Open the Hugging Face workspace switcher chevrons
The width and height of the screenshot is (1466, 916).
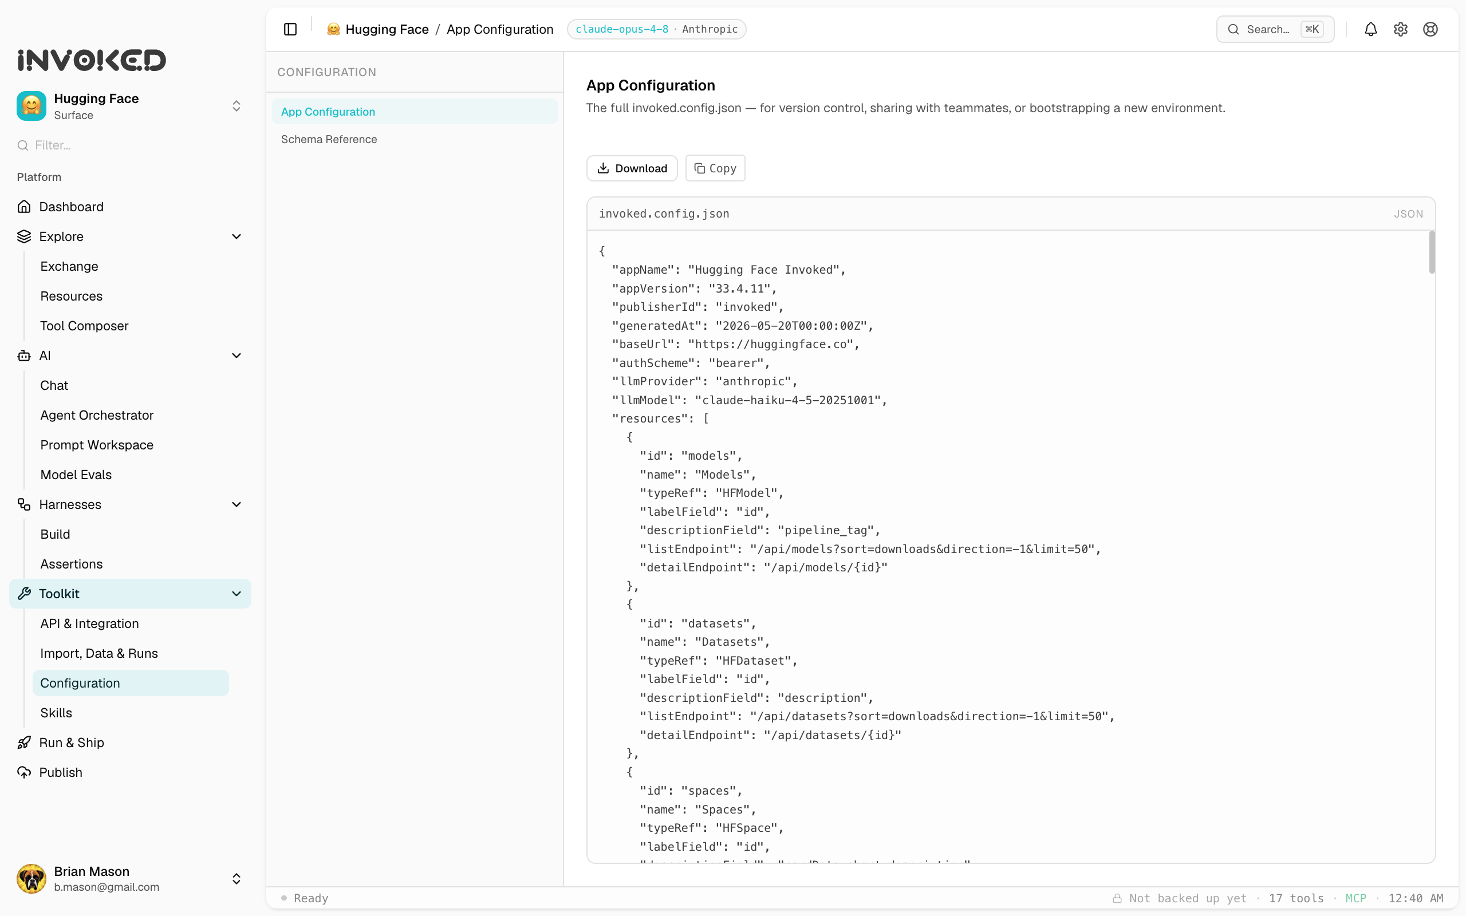point(237,106)
